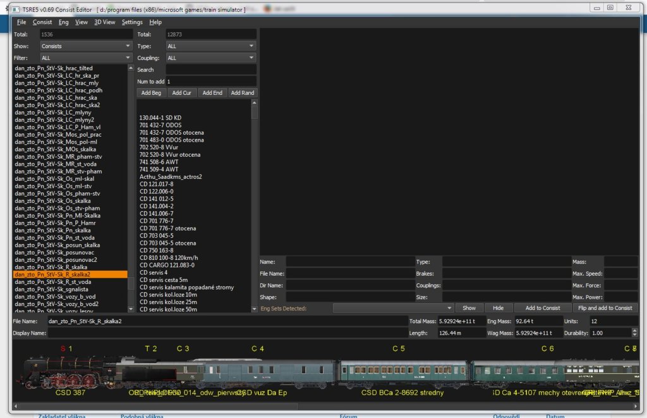Screen dimensions: 647x418
Task: Expand the Show dropdown set to Consists
Action: click(x=86, y=46)
